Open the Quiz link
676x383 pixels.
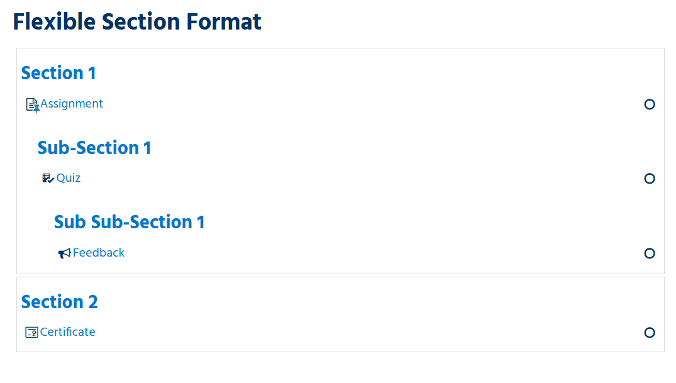click(69, 178)
